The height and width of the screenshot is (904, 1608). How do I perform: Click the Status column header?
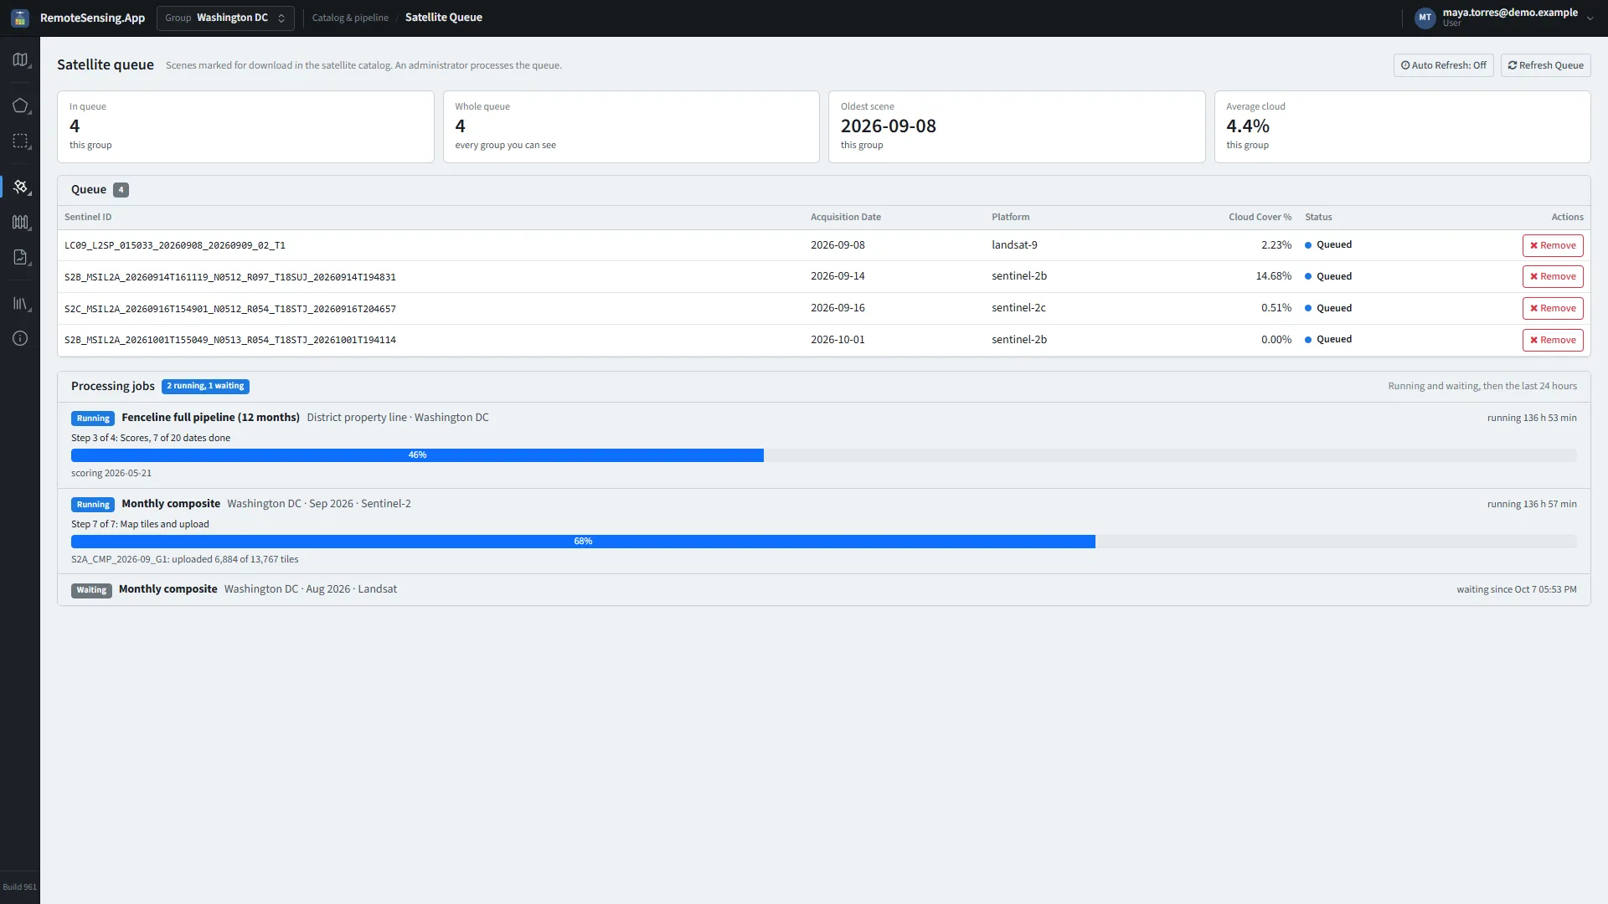[1318, 217]
